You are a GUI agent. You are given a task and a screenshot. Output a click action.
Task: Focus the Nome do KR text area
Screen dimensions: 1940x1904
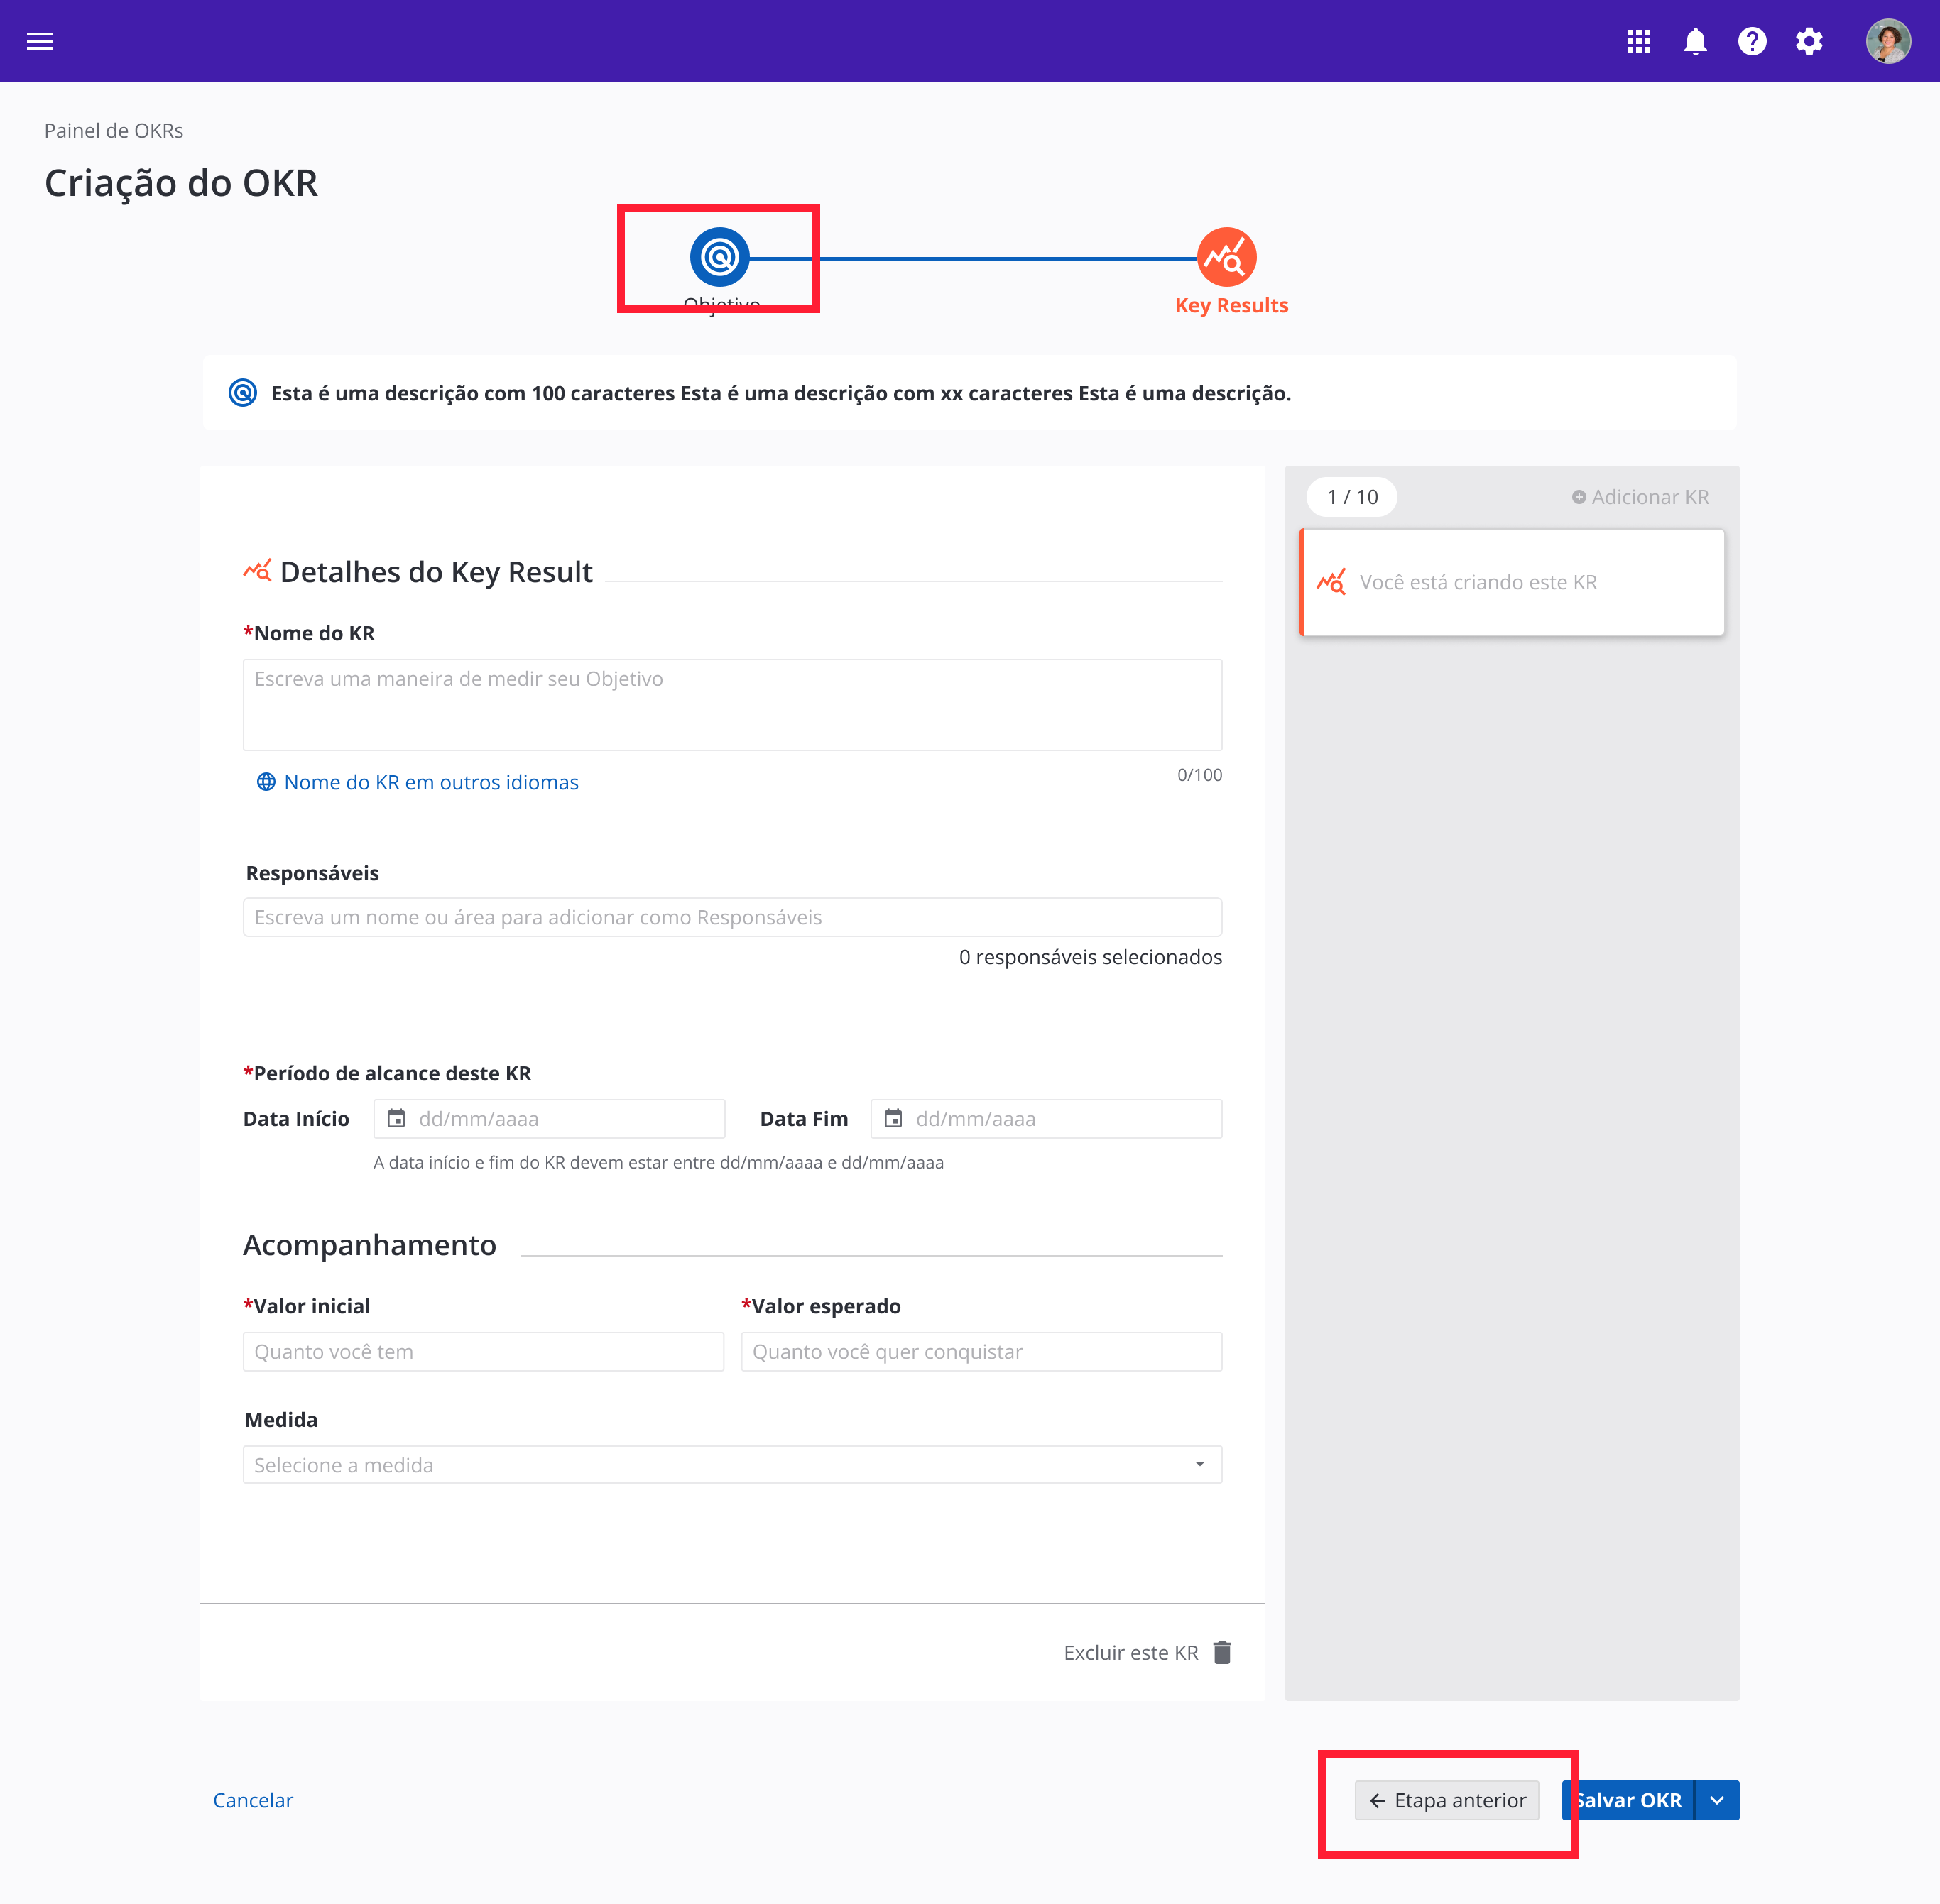tap(732, 704)
